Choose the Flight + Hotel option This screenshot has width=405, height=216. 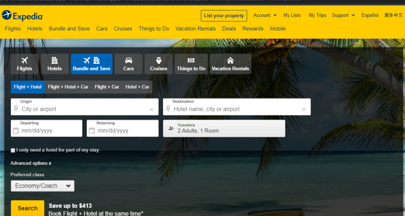point(28,87)
